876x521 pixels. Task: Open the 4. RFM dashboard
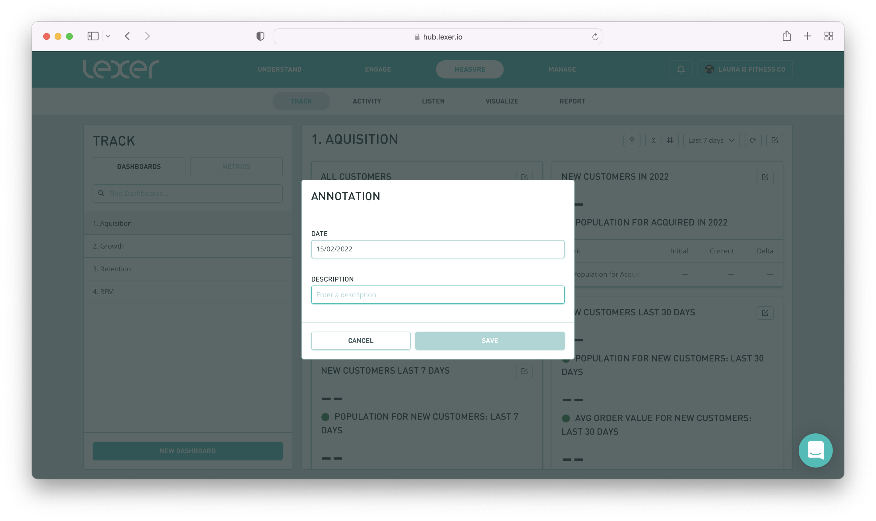click(187, 291)
